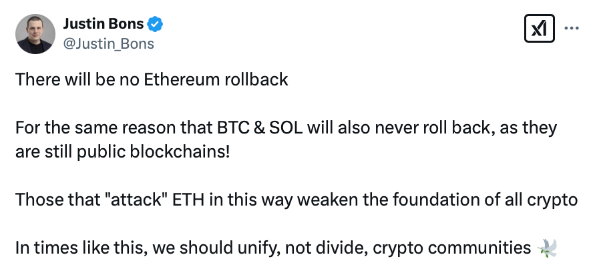Click the sentence starting "In times like this"

[272, 248]
